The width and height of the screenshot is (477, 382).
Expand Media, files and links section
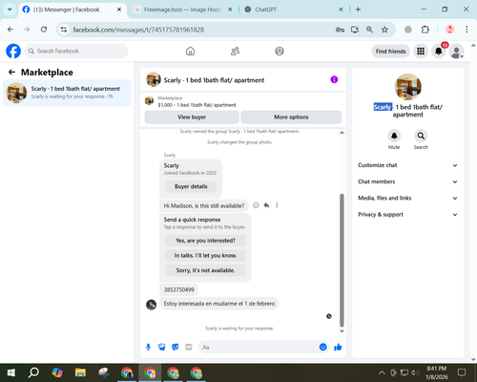(x=408, y=198)
